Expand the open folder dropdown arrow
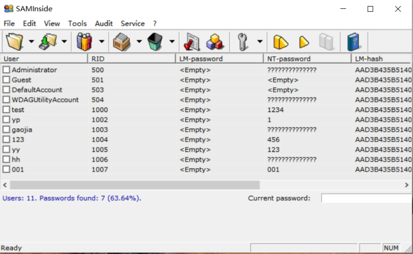This screenshot has width=413, height=254. [x=32, y=41]
